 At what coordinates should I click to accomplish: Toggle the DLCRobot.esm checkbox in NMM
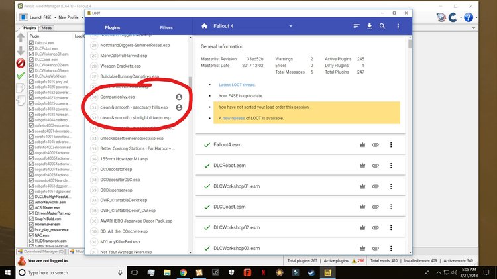pyautogui.click(x=31, y=48)
